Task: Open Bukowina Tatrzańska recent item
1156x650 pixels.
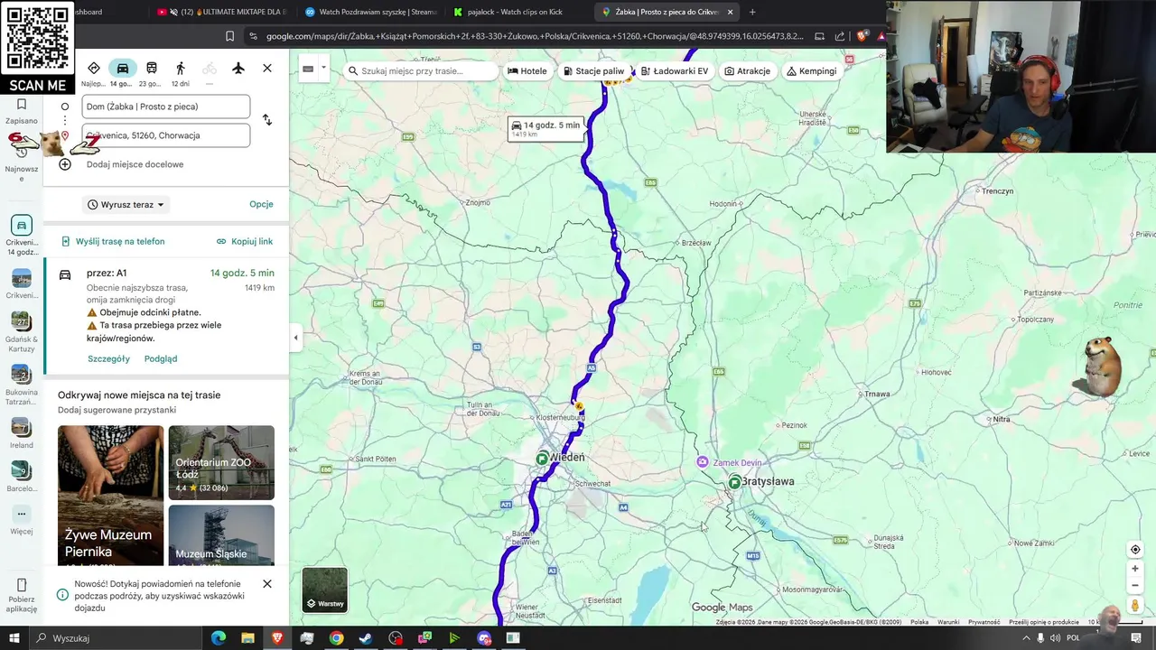Action: pos(22,385)
